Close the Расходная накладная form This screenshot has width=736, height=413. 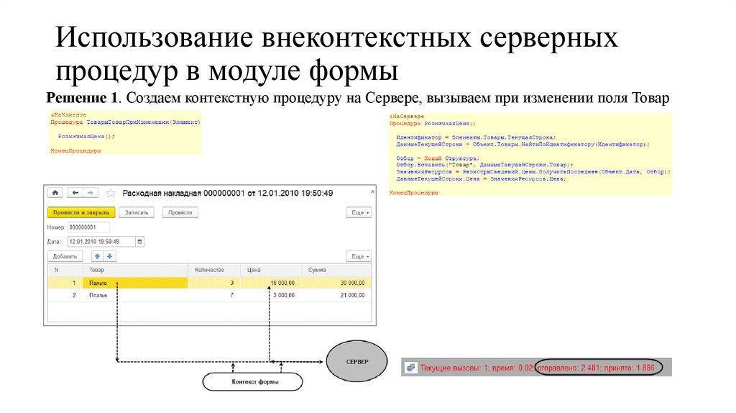[x=372, y=191]
